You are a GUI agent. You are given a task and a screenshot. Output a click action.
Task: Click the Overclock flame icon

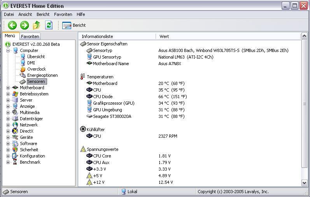[x=23, y=69]
